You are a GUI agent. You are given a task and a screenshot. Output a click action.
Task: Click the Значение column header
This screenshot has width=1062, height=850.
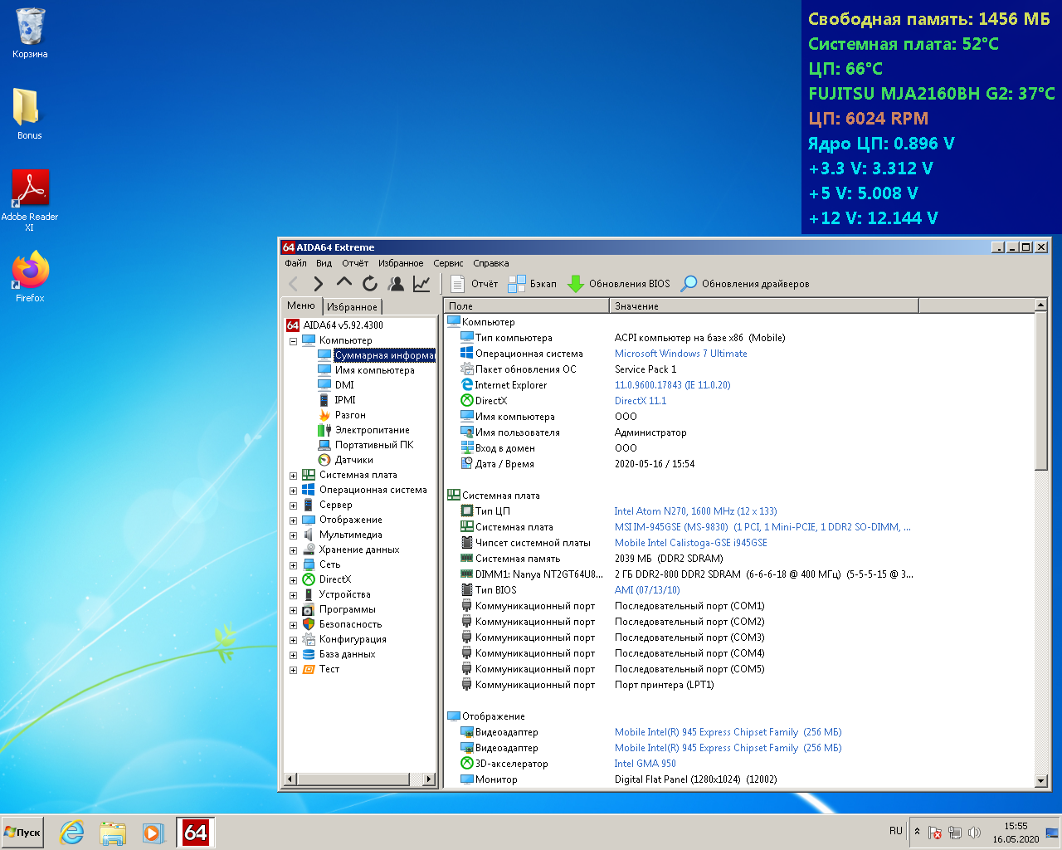636,306
